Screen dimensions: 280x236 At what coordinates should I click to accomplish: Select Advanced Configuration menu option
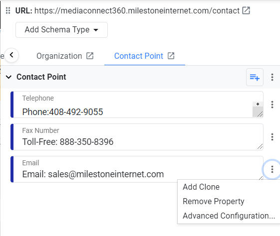(x=229, y=216)
